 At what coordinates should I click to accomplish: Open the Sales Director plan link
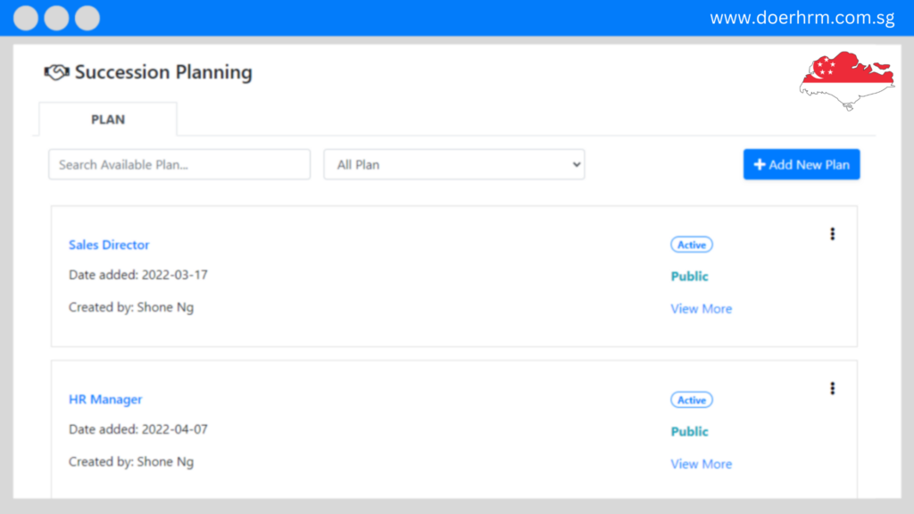109,245
